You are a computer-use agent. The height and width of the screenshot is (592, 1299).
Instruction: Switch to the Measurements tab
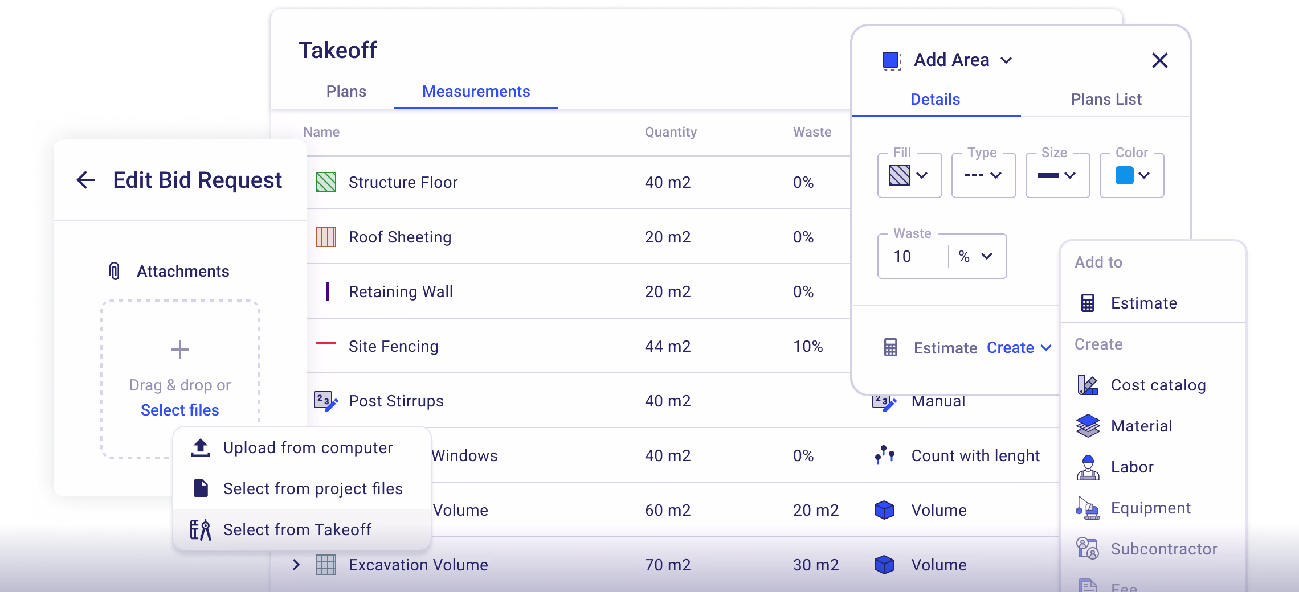click(x=476, y=91)
